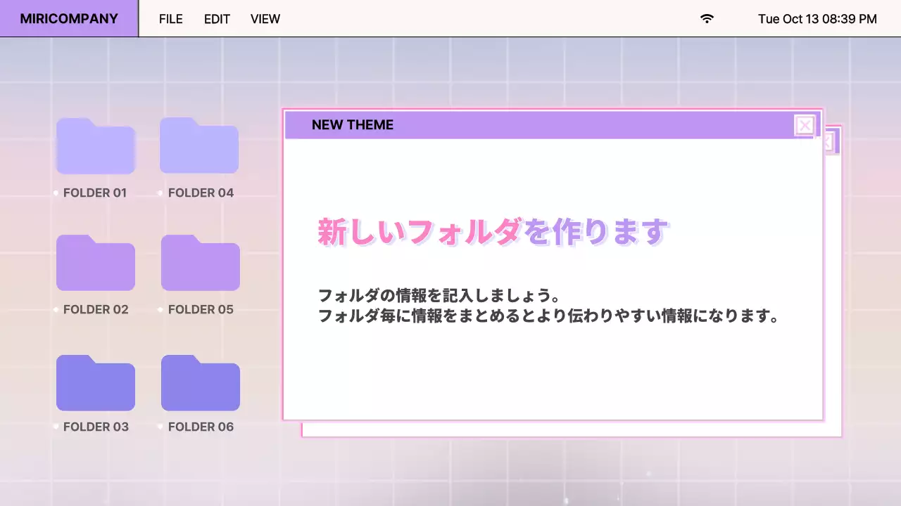
Task: Click the pink heading 新しいフォルダを作ります
Action: click(493, 231)
